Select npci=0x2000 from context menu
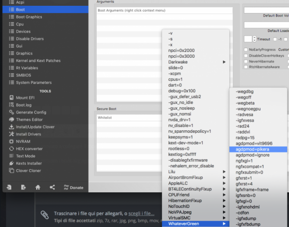The image size is (289, 227). (x=196, y=50)
